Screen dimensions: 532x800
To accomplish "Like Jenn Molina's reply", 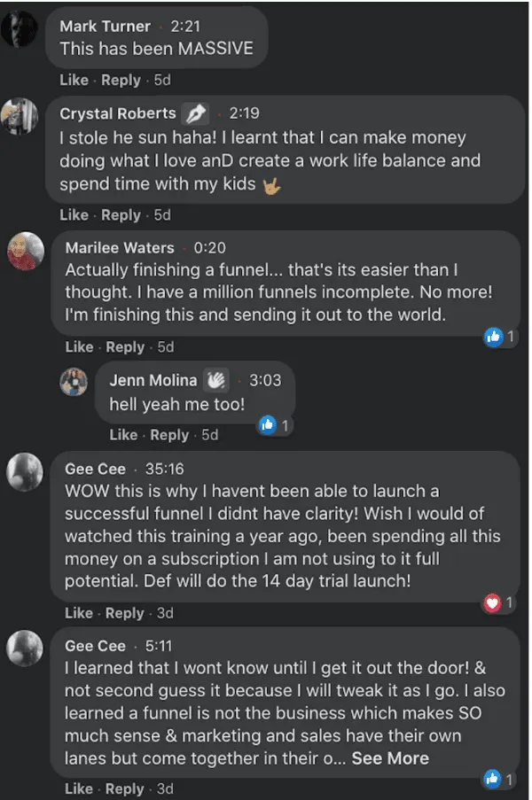I will tap(123, 435).
